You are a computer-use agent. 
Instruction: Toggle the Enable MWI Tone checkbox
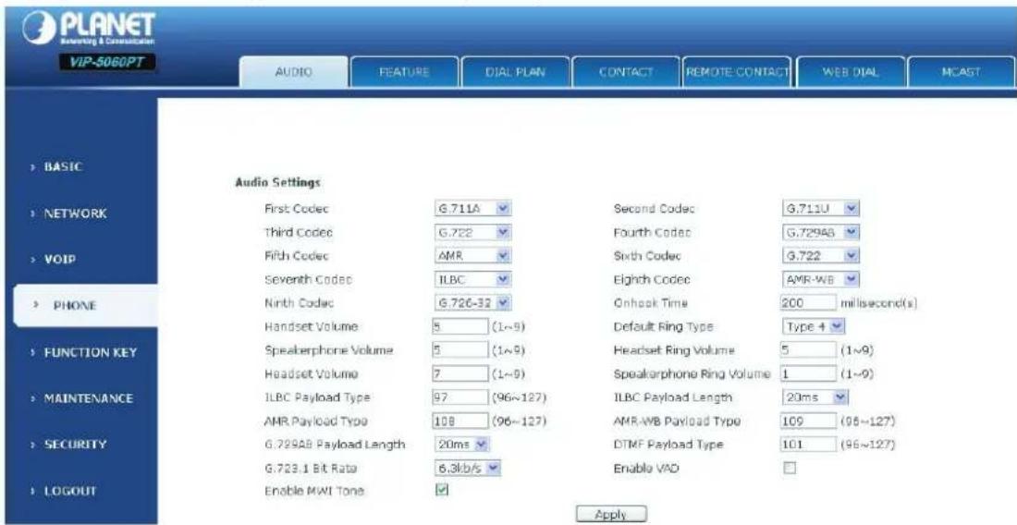pyautogui.click(x=440, y=491)
